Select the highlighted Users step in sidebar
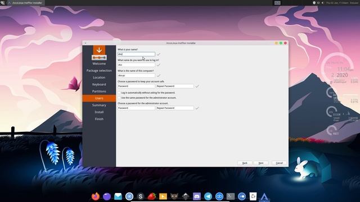 click(x=99, y=98)
